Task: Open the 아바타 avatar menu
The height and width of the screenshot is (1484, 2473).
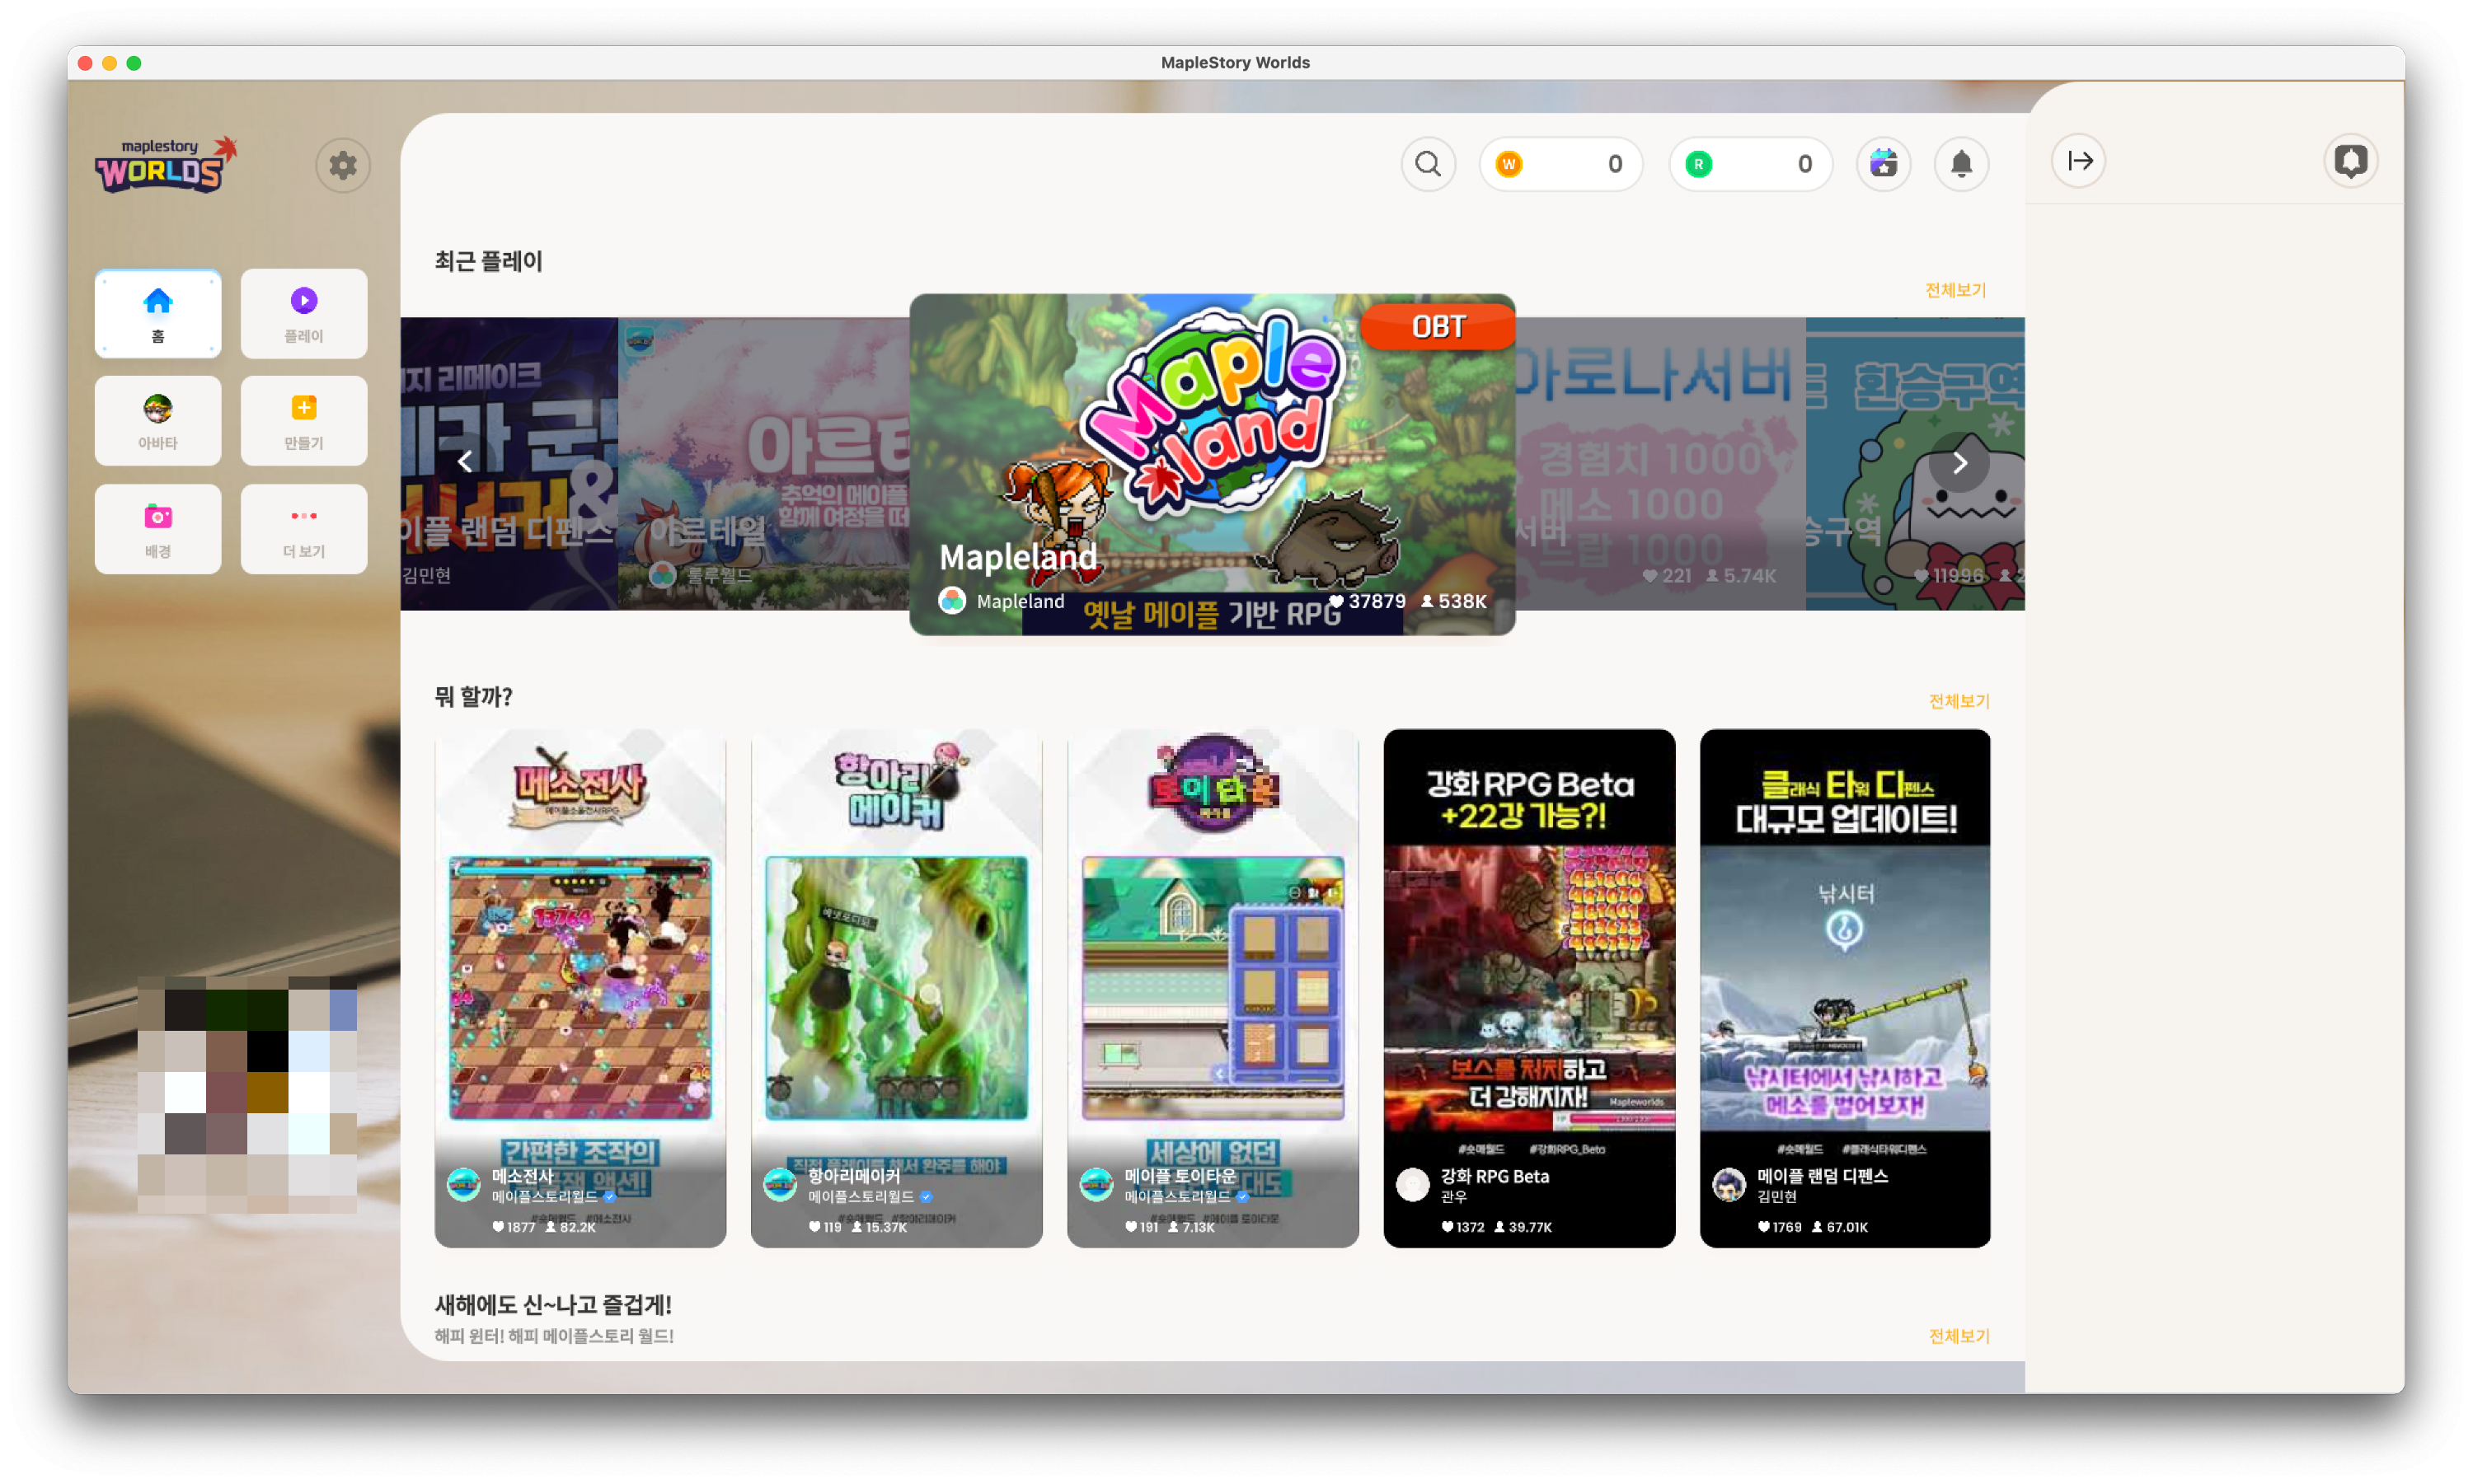Action: [158, 421]
